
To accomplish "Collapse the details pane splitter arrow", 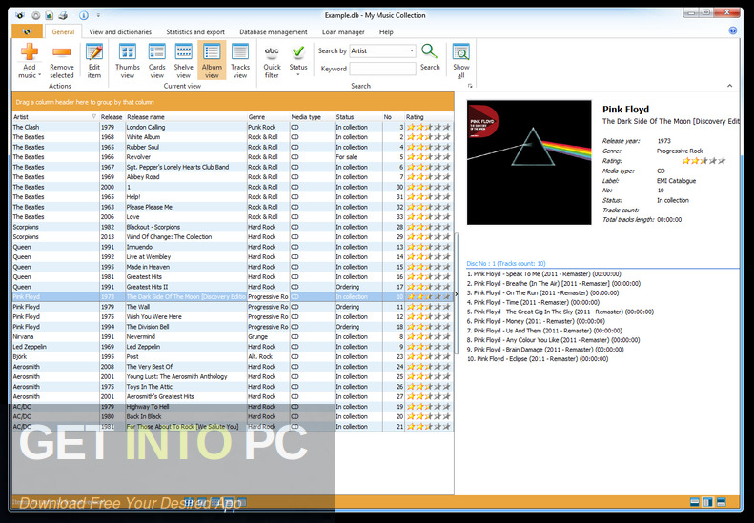I will (x=457, y=294).
